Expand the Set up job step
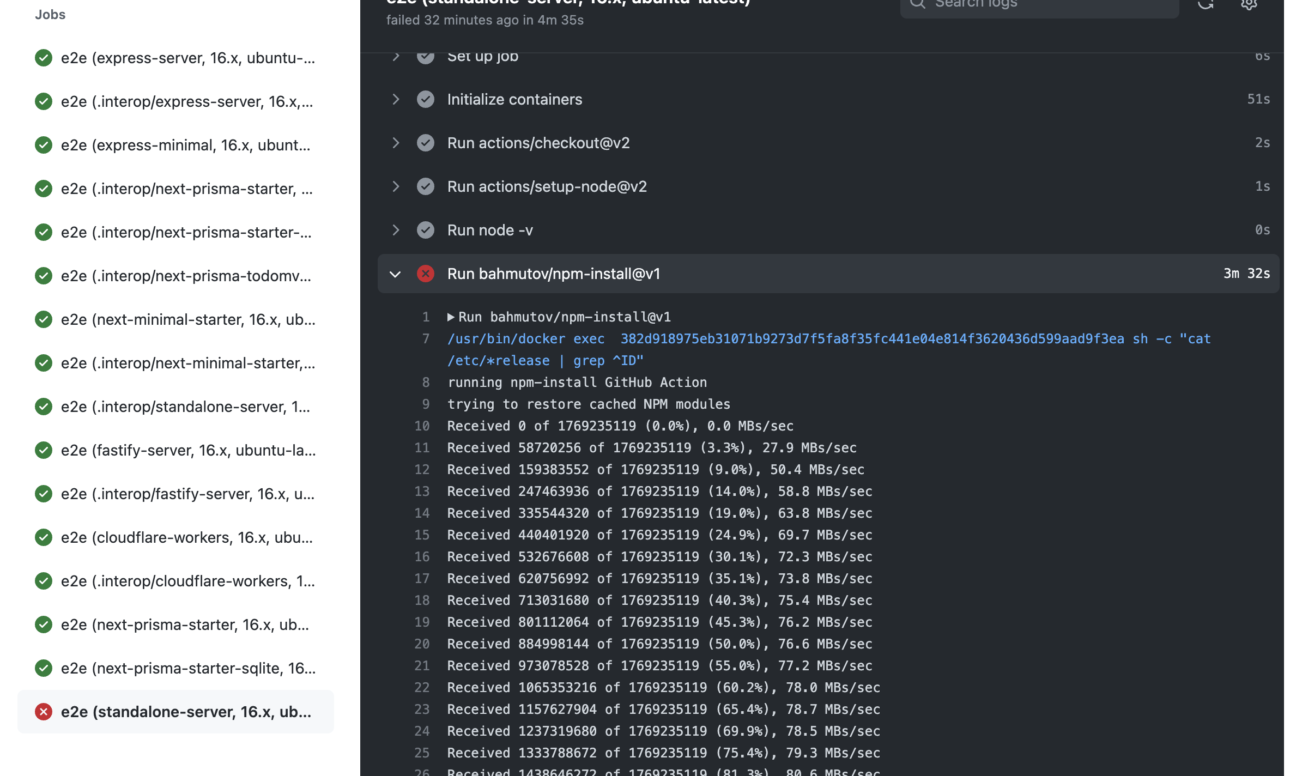1296x776 pixels. pyautogui.click(x=396, y=56)
